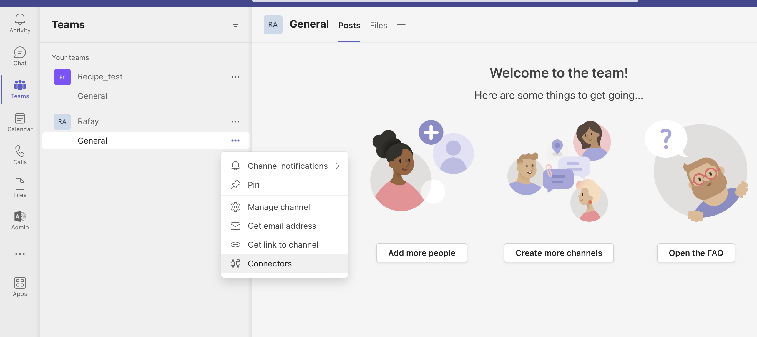This screenshot has height=337, width=757.
Task: Click the bell icon for Channel notifications
Action: [x=235, y=166]
